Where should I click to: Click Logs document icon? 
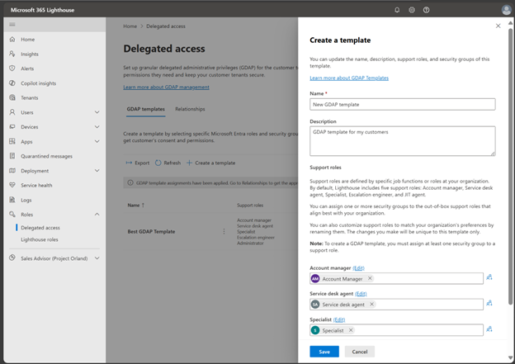[12, 200]
